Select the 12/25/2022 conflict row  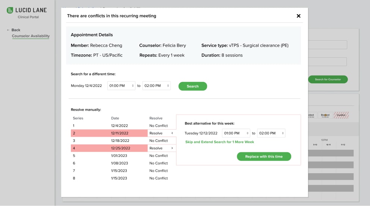(119, 148)
